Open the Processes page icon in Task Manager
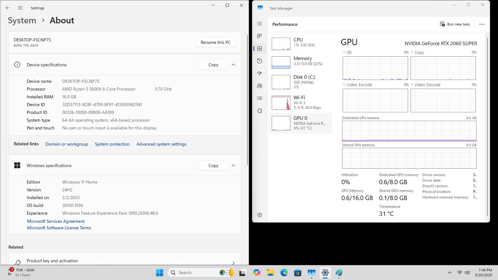Viewport: 498px width, 280px height. point(260,36)
